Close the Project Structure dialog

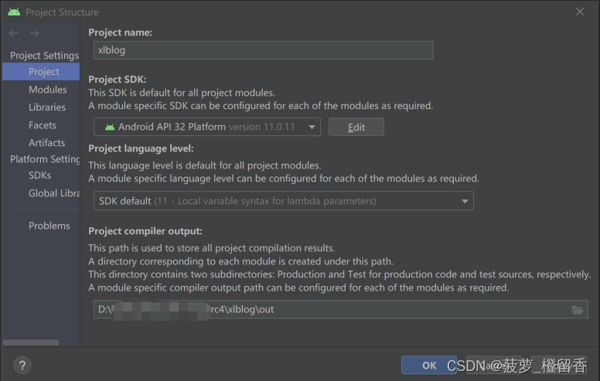point(580,12)
